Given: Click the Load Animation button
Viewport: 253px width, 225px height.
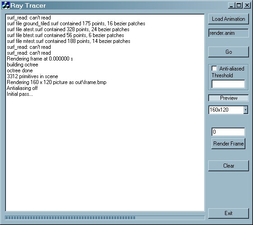Looking at the screenshot, I should point(229,19).
